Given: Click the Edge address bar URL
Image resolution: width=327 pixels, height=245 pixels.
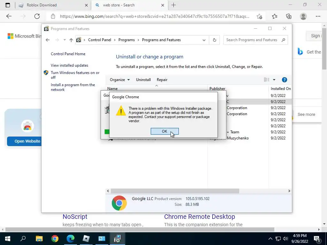Looking at the screenshot, I should pyautogui.click(x=155, y=16).
